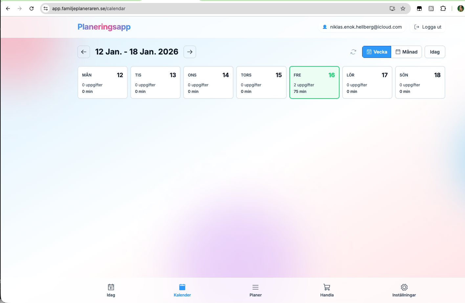
Task: Click the niklas.enok.hellberg account email
Action: (362, 27)
